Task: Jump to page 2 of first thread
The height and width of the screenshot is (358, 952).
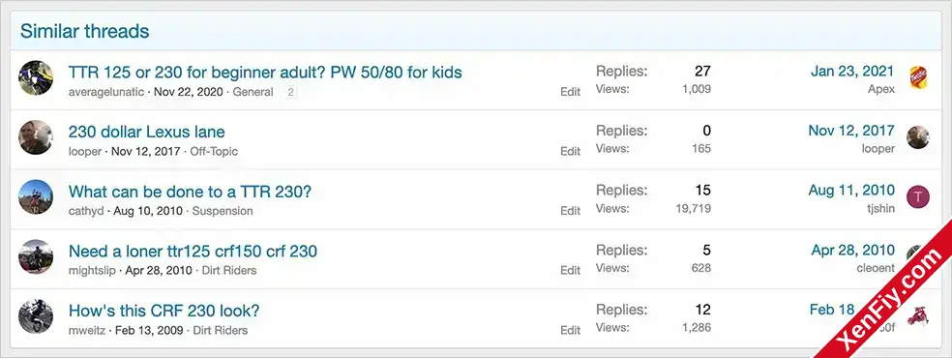Action: coord(291,92)
